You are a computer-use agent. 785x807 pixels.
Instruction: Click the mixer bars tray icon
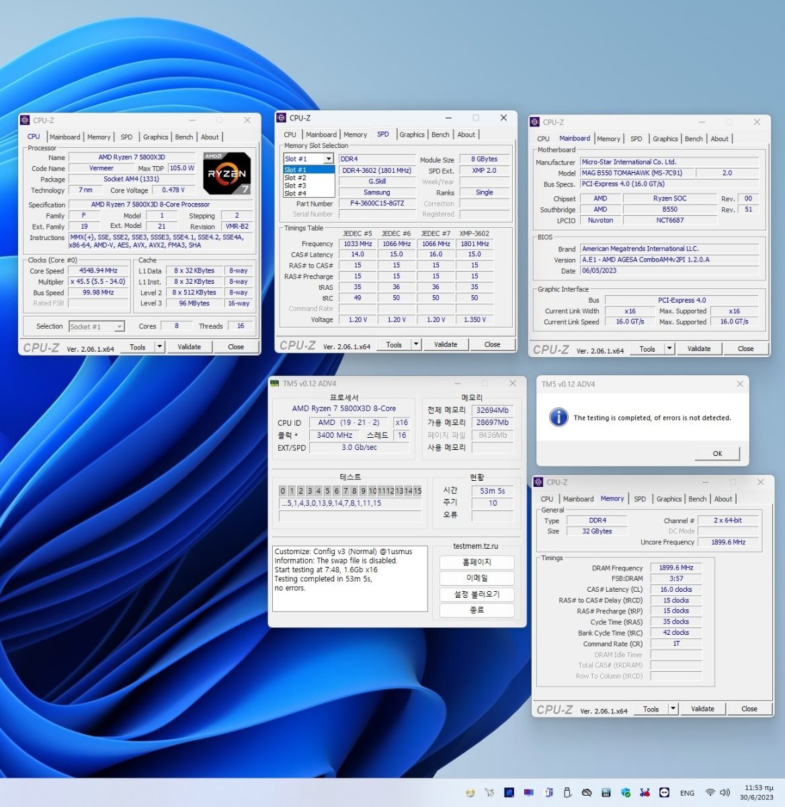click(606, 792)
